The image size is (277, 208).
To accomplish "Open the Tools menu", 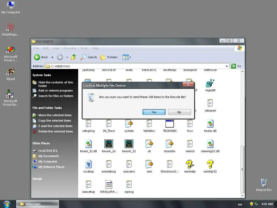I will [x=84, y=48].
